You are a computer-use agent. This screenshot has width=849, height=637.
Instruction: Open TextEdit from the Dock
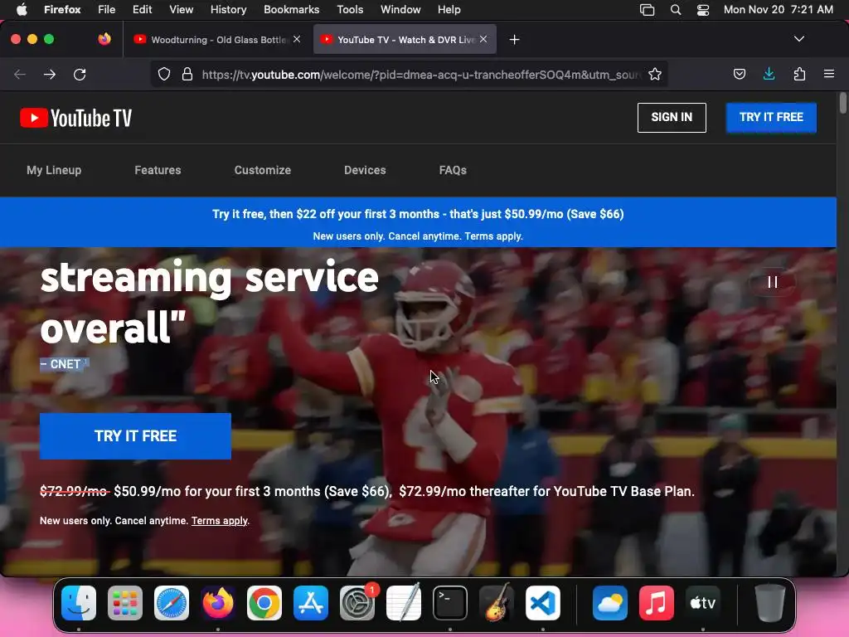pos(404,603)
